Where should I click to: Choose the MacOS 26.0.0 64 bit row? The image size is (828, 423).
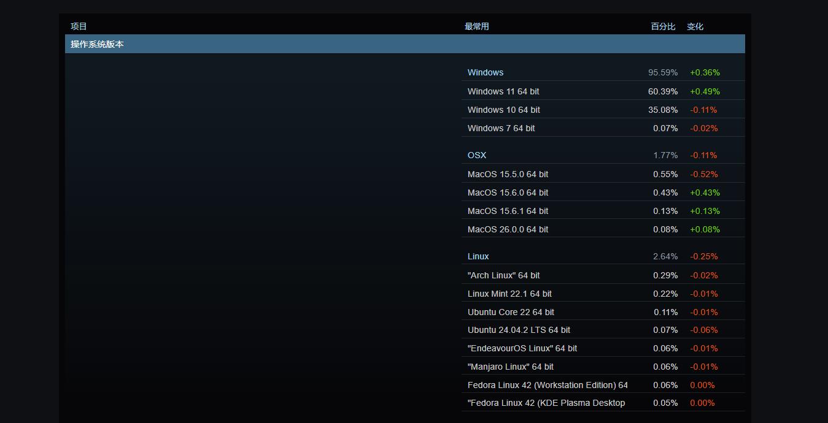pos(508,229)
